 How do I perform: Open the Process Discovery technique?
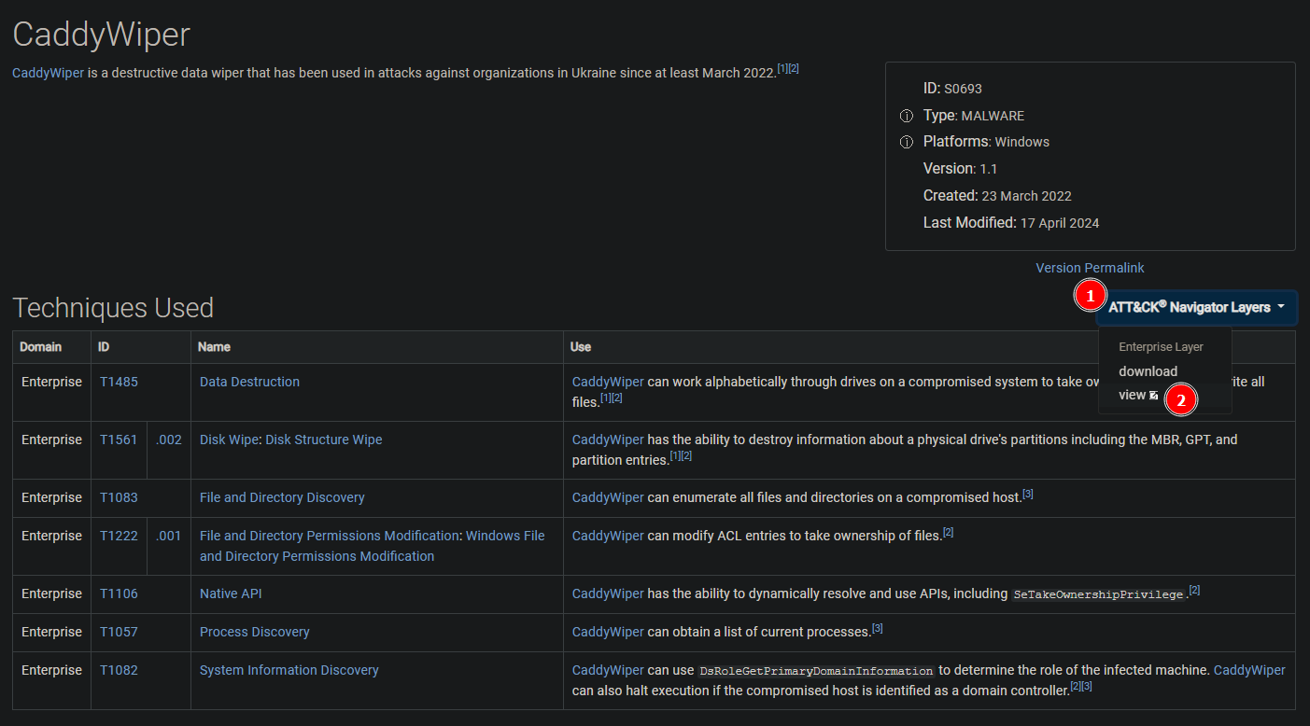(x=255, y=632)
